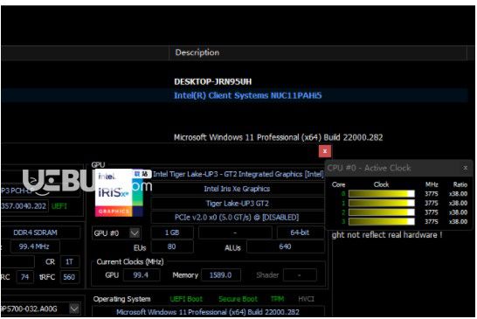Viewport: 477px width, 319px height.
Task: Click the 1 GB video memory field
Action: 172,232
